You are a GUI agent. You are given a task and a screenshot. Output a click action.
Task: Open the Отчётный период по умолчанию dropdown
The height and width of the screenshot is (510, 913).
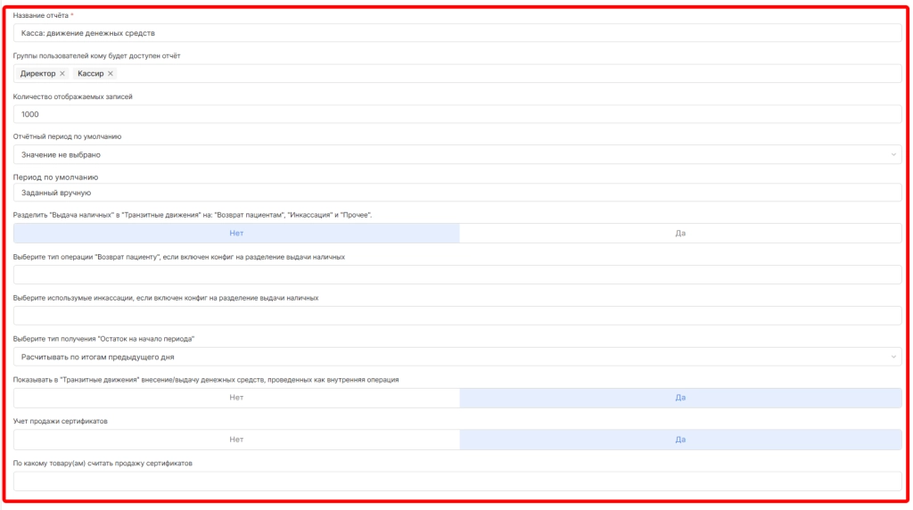[x=456, y=154]
